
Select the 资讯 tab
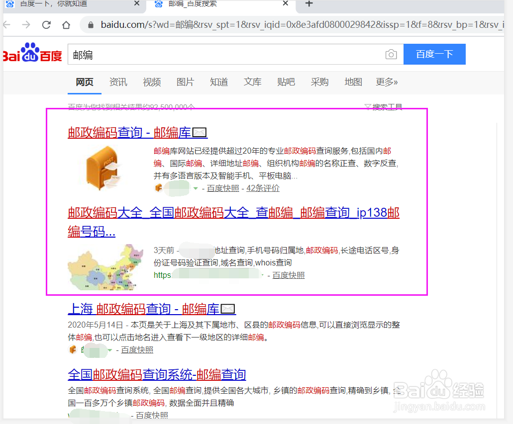[118, 82]
